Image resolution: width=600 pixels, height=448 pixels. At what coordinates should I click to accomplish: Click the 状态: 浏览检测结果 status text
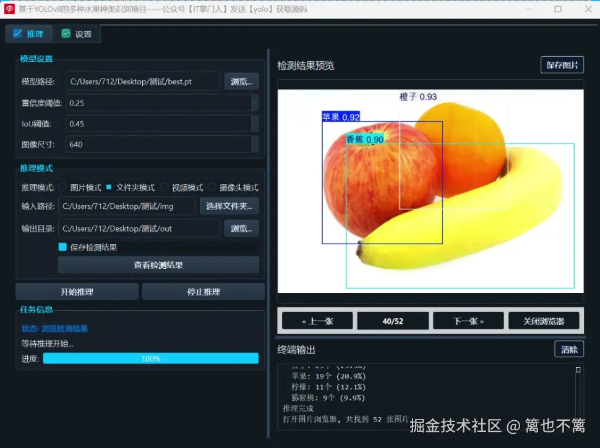[54, 329]
